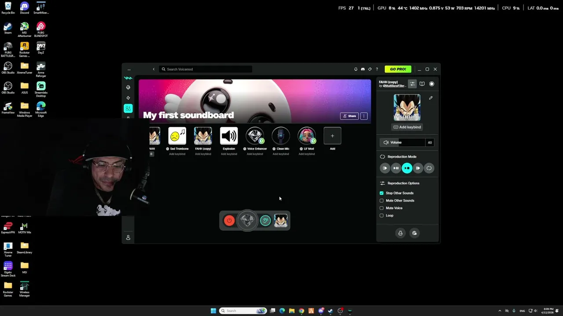This screenshot has width=563, height=316.
Task: Open Steam from the taskbar
Action: click(x=330, y=311)
